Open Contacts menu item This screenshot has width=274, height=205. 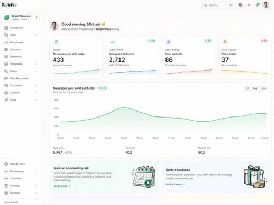pos(20,49)
